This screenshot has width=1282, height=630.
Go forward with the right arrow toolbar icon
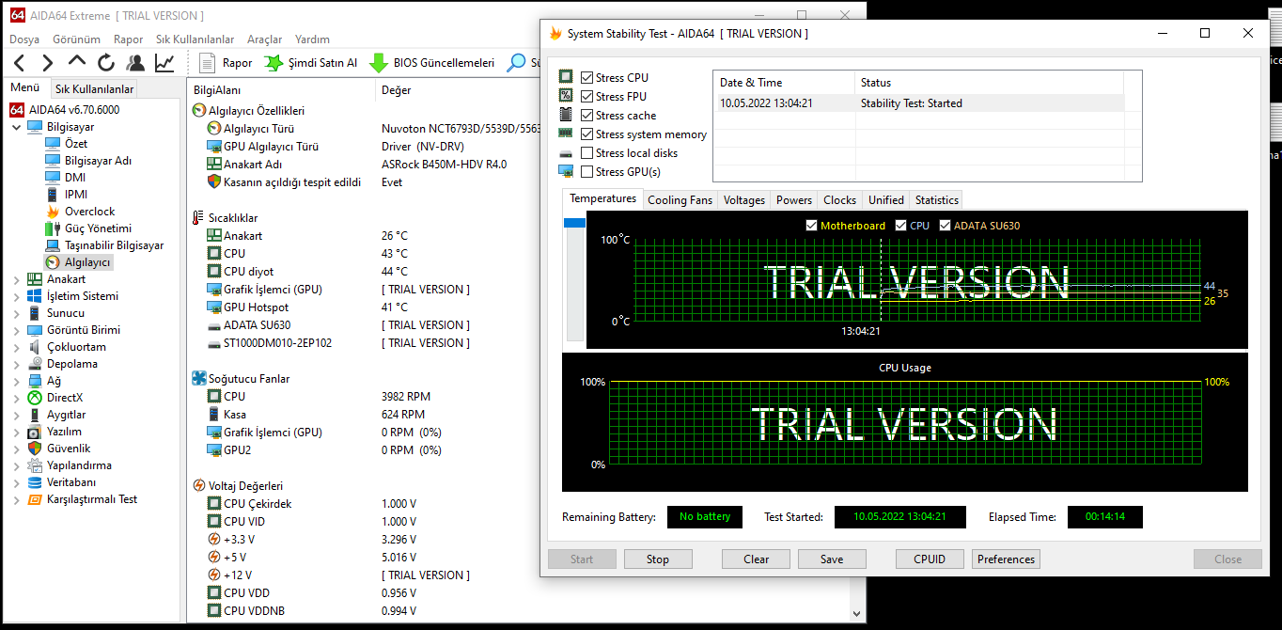click(x=48, y=63)
